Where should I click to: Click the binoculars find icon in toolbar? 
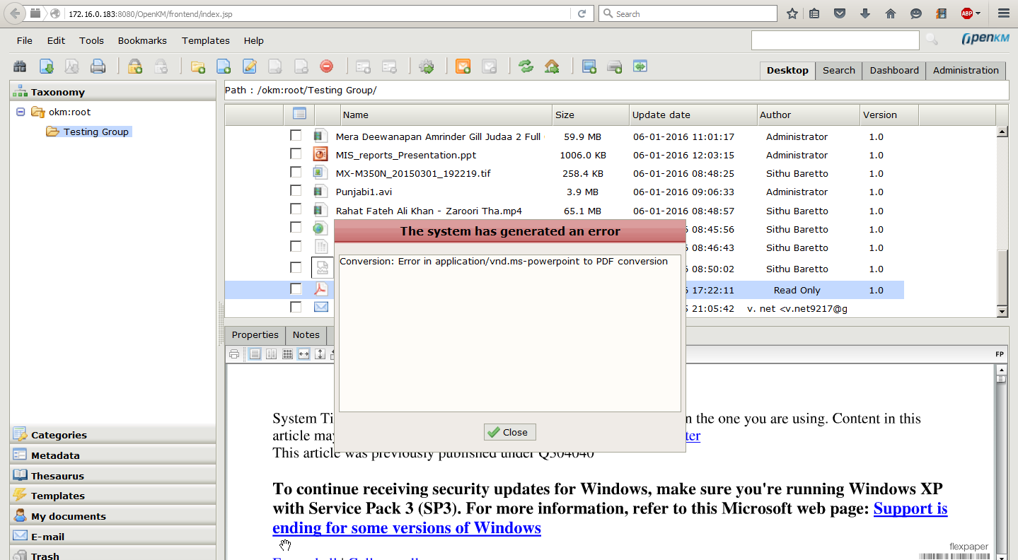pos(20,66)
